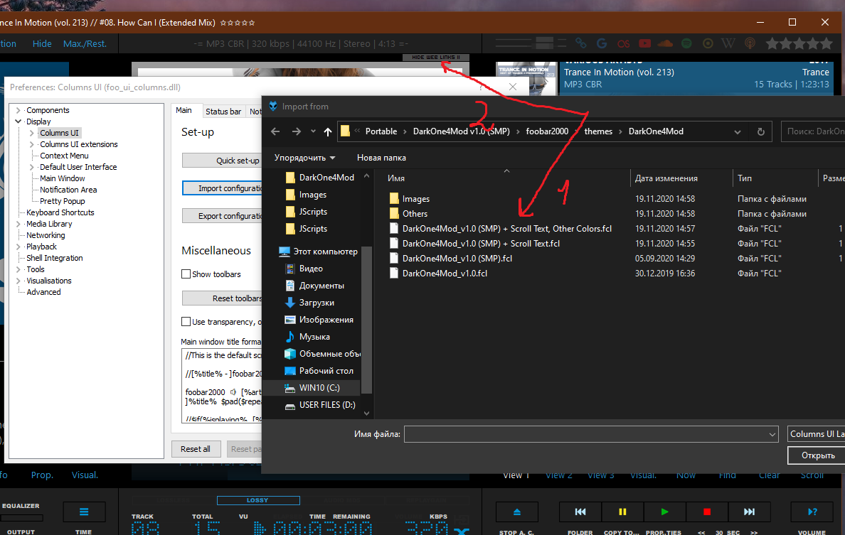This screenshot has width=845, height=535.
Task: Select the WIN10 (C:) drive
Action: (x=319, y=387)
